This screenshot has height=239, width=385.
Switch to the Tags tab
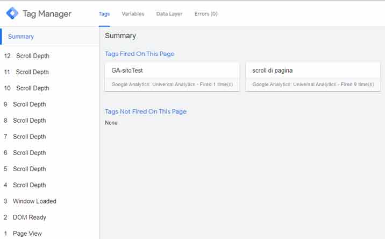point(104,14)
